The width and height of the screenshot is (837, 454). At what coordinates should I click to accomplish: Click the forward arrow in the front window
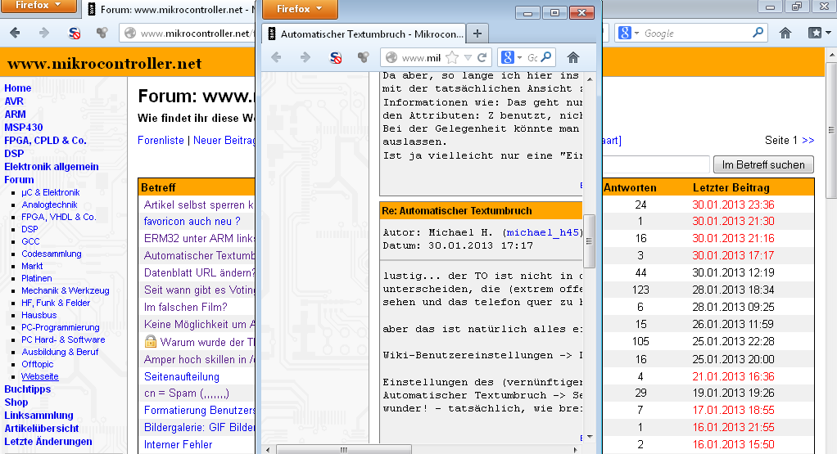pyautogui.click(x=305, y=57)
